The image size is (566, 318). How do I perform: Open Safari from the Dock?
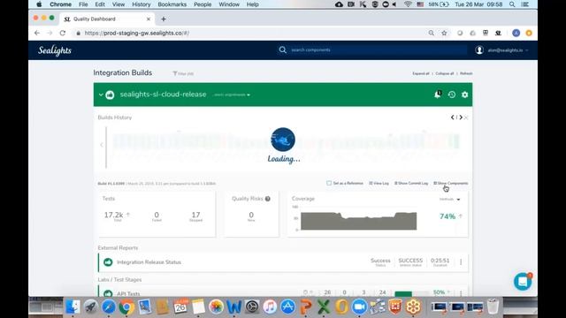[109, 307]
